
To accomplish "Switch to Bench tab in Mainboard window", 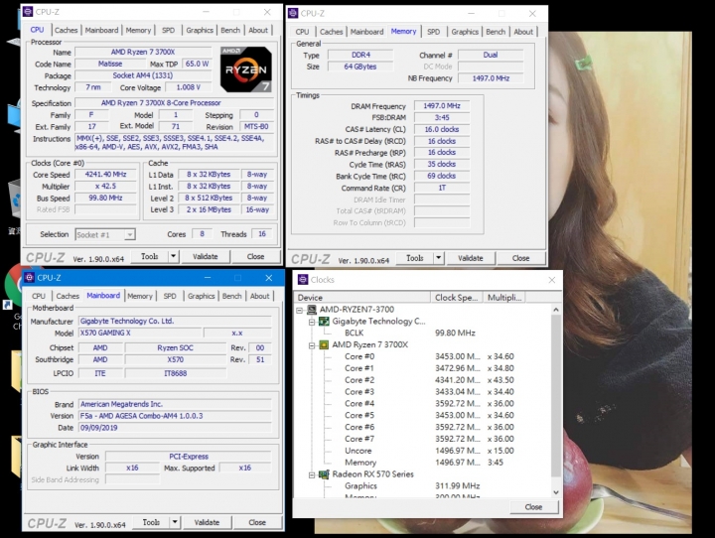I will [232, 296].
